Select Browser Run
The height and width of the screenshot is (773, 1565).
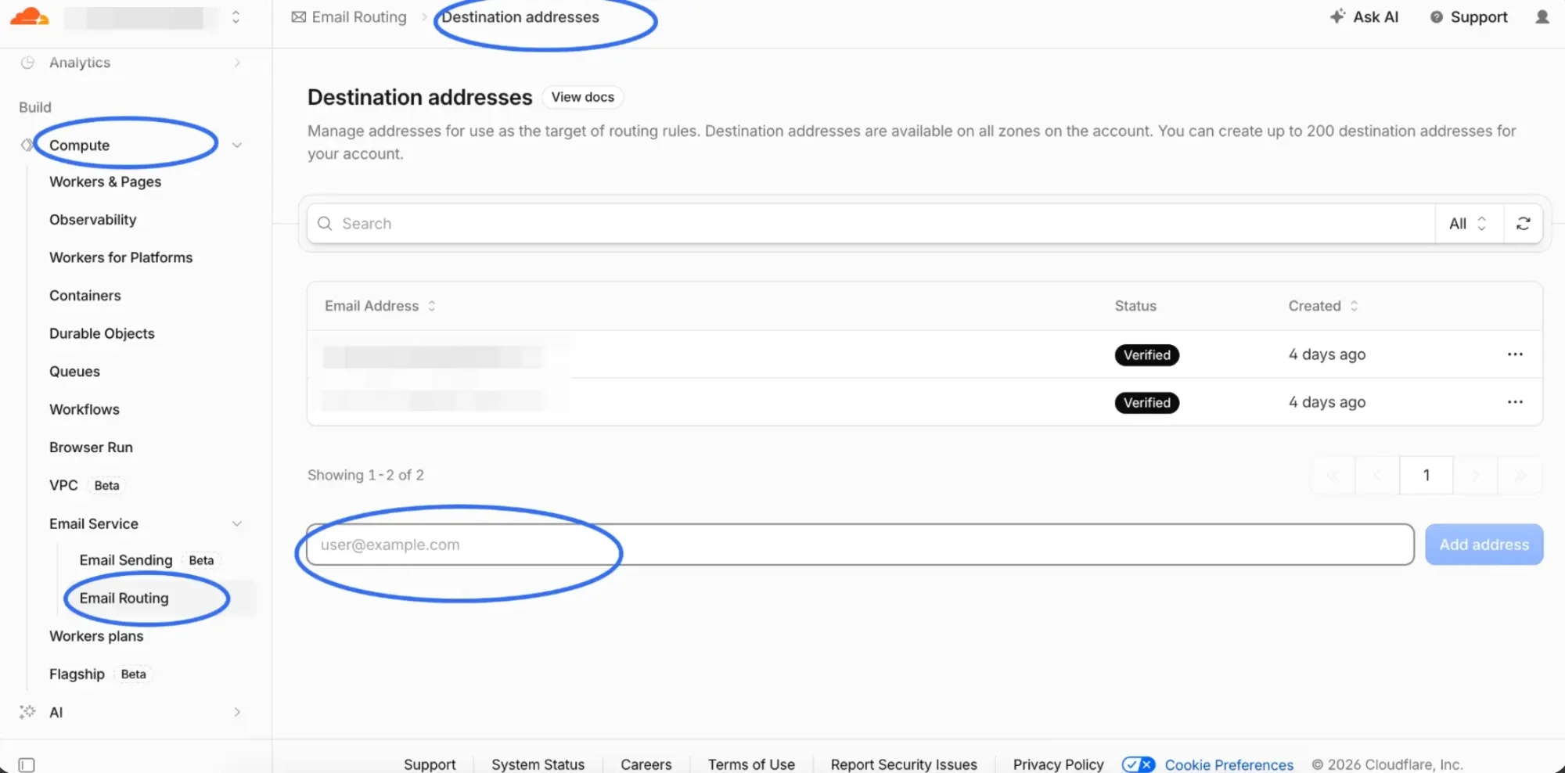(91, 448)
